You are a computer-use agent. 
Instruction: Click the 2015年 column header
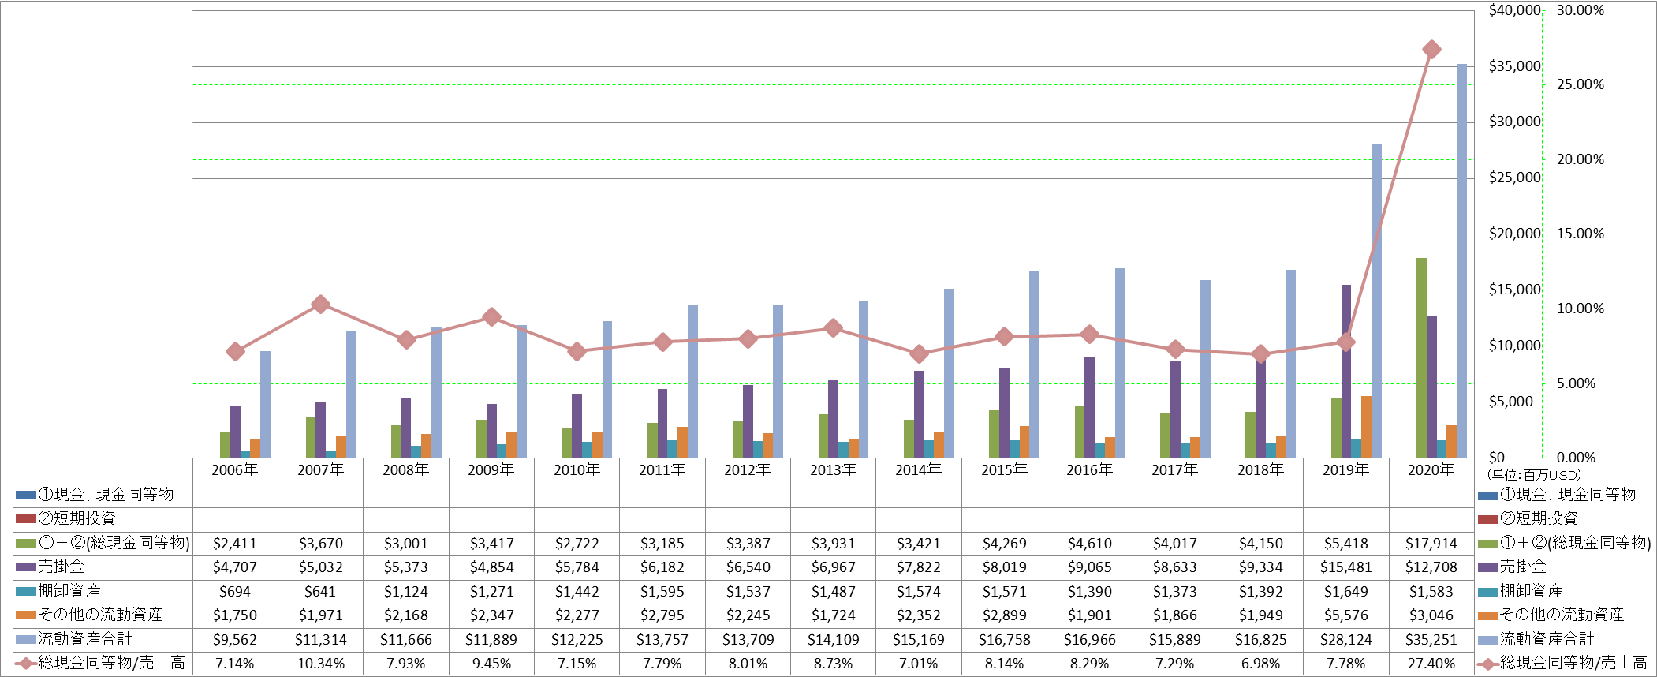[1004, 470]
